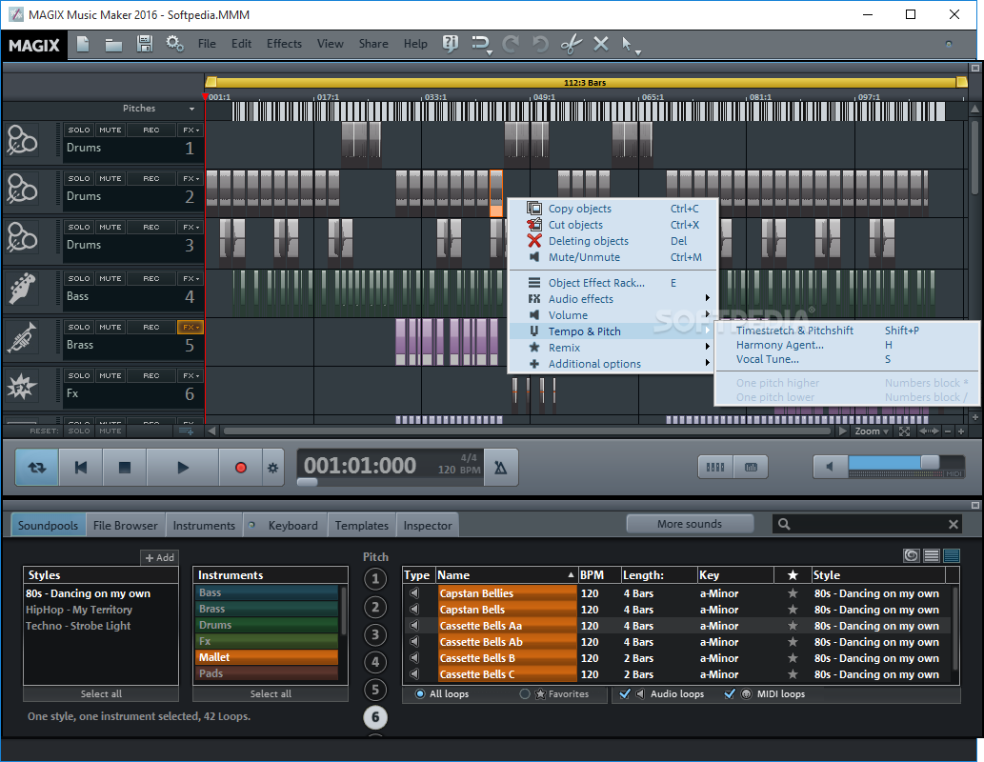The image size is (984, 762).
Task: Open the program settings gear icon
Action: (174, 44)
